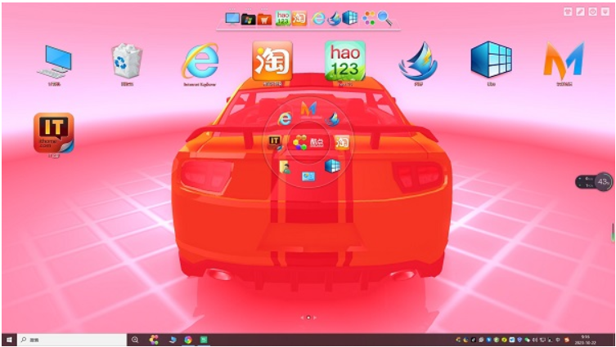Open the Windows Start menu

tap(9, 340)
